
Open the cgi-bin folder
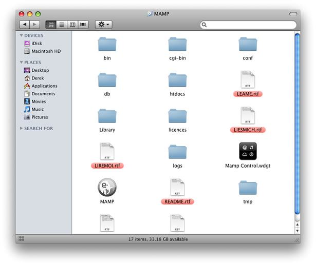coord(177,44)
